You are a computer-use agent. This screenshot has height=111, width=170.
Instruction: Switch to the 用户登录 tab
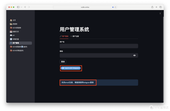[64, 36]
